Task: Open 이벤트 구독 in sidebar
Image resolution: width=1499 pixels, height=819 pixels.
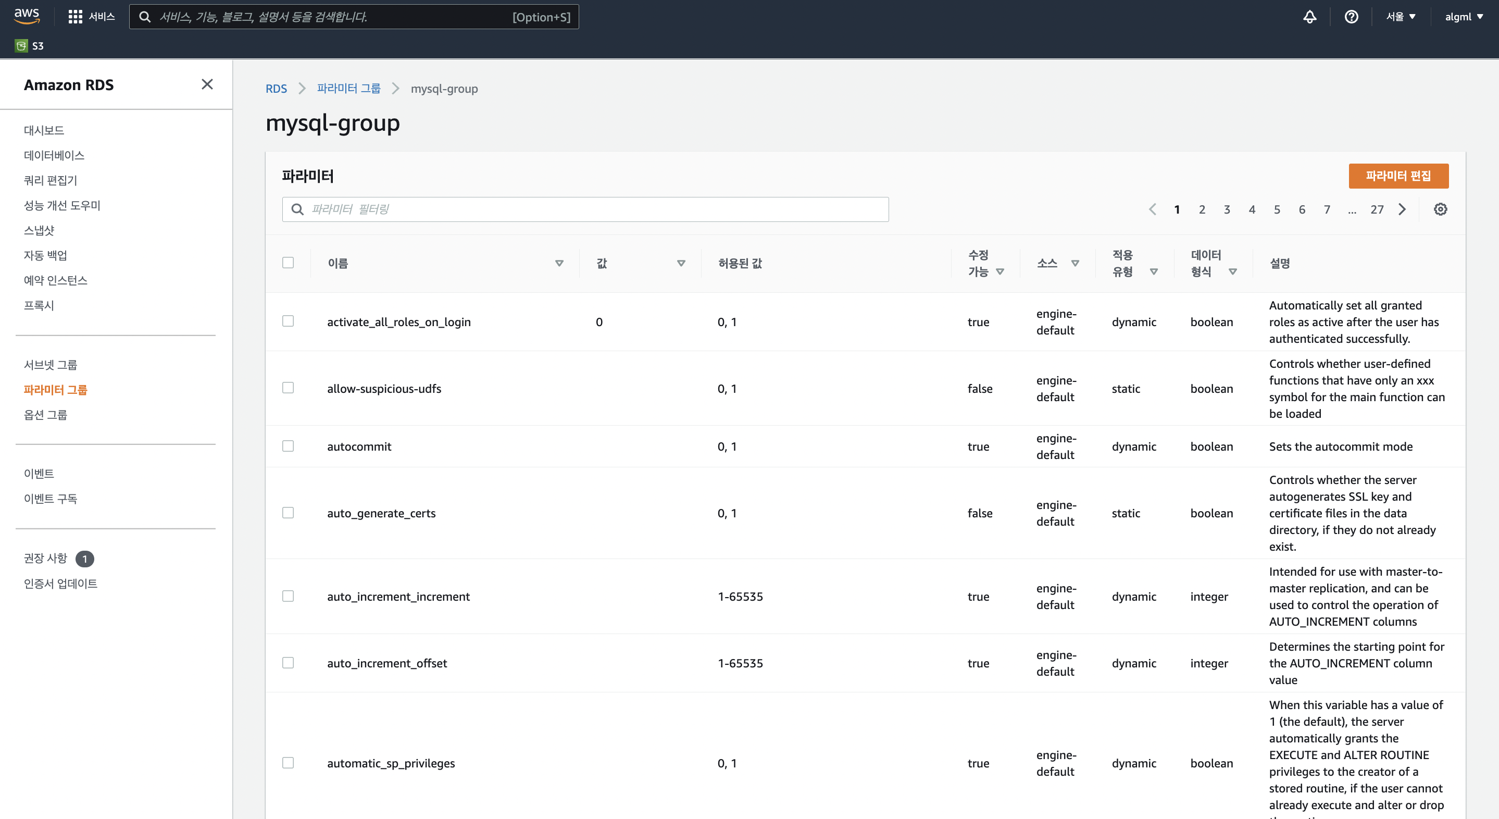Action: (x=51, y=499)
